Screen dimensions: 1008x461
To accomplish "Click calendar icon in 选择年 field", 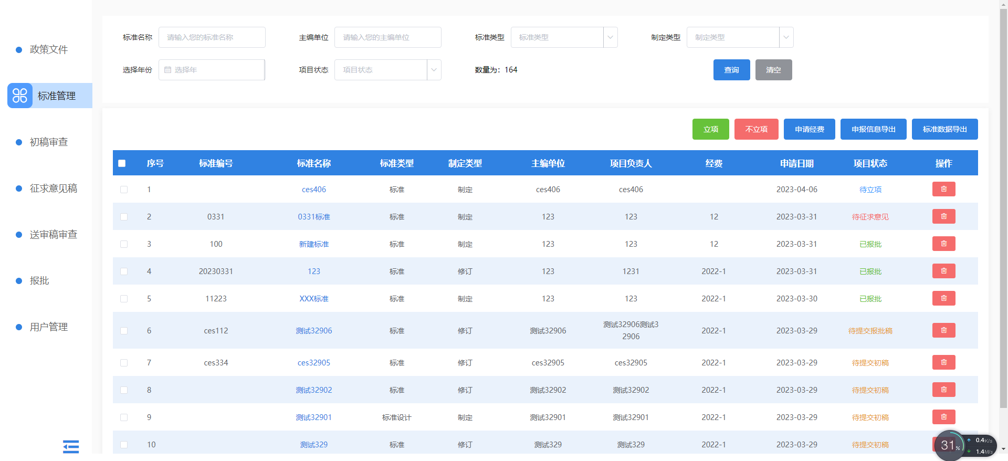I will coord(168,70).
